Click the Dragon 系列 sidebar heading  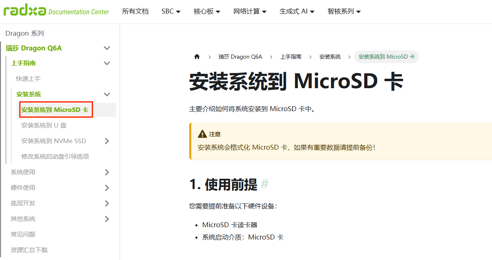(x=25, y=33)
